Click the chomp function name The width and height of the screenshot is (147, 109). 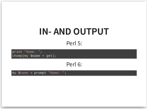coord(17,56)
